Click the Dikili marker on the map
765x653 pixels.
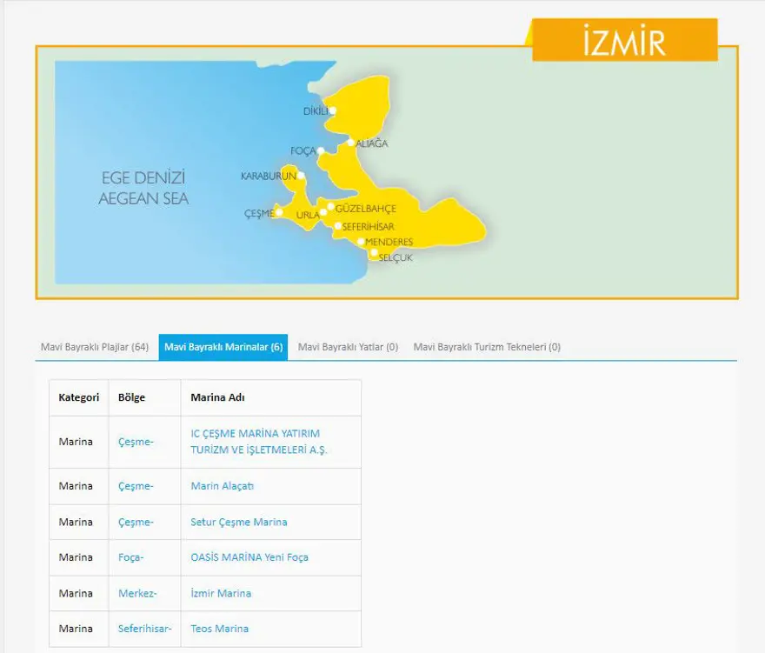(330, 110)
